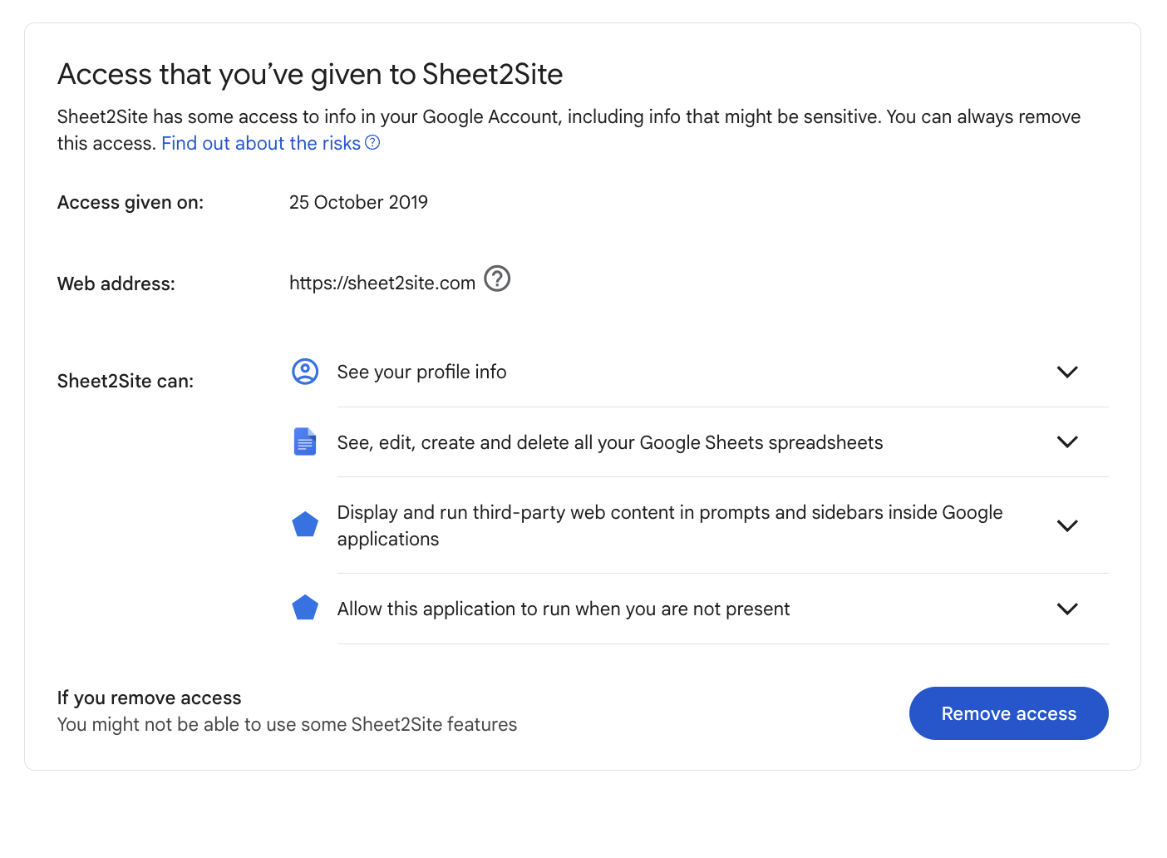
Task: Click the If you remove access heading
Action: (x=149, y=698)
